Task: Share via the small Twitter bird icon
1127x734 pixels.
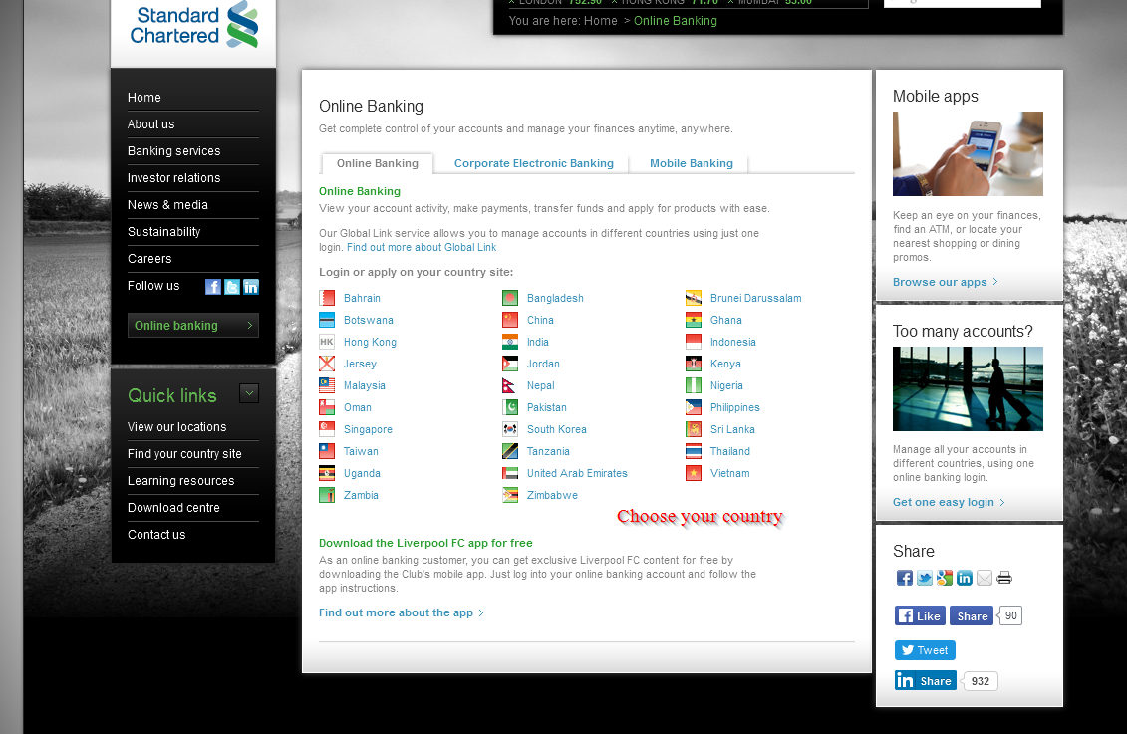Action: click(925, 578)
